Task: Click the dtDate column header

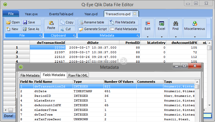Action: pos(93,43)
